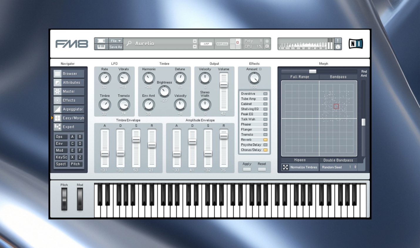This screenshot has width=420, height=248.
Task: Click the exclamation panic icon
Action: (x=338, y=41)
